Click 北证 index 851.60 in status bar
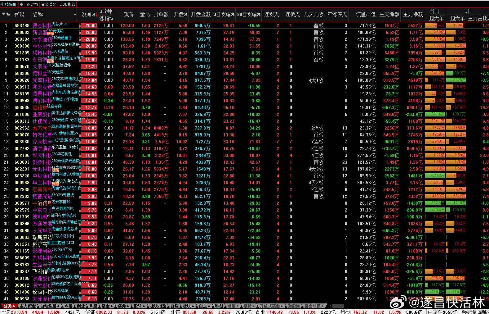The image size is (489, 314). click(x=189, y=312)
